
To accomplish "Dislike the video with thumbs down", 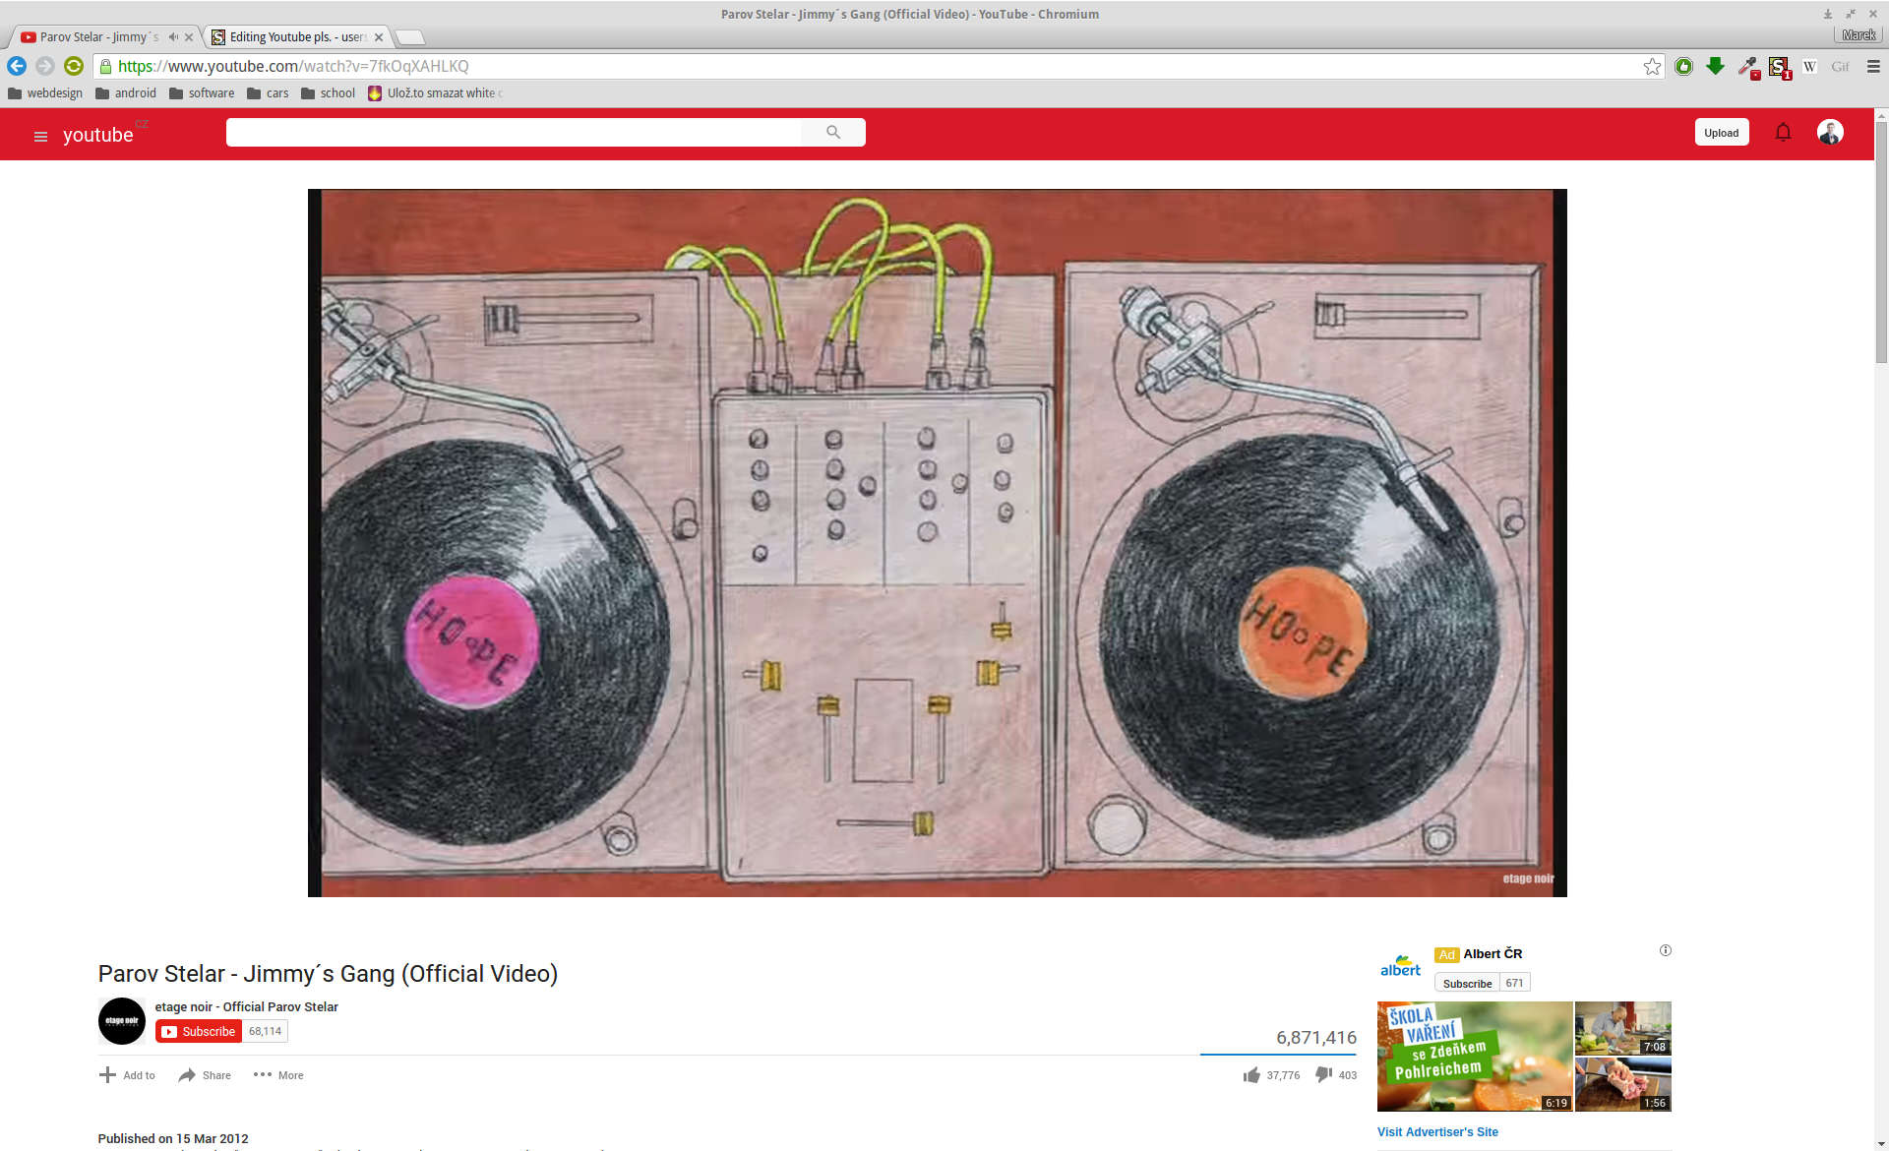I will coord(1324,1075).
